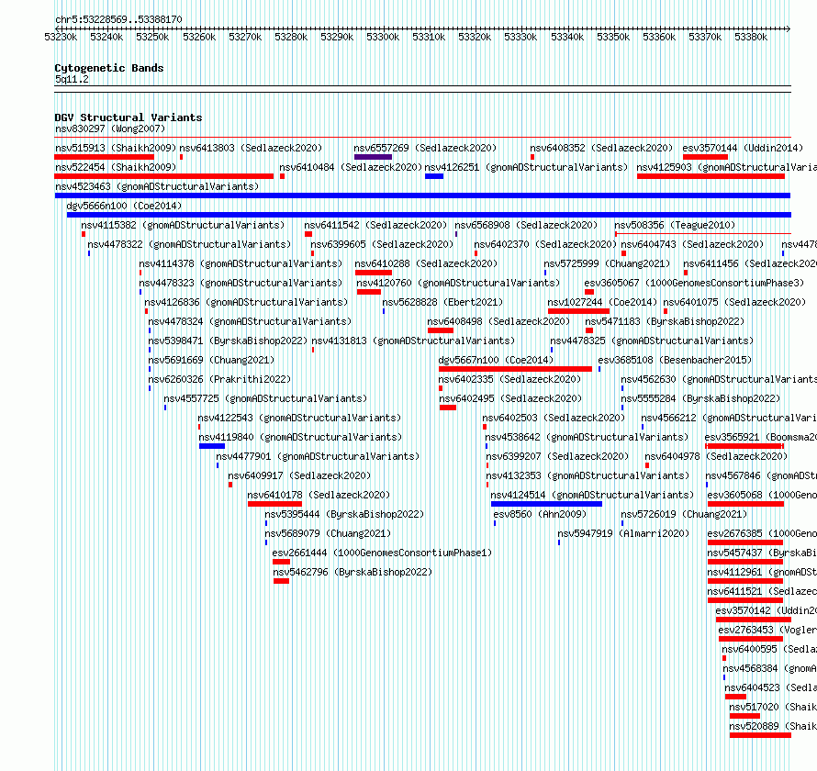Click nsv4126251 gnomAD variant label
817x771 pixels.
[526, 167]
